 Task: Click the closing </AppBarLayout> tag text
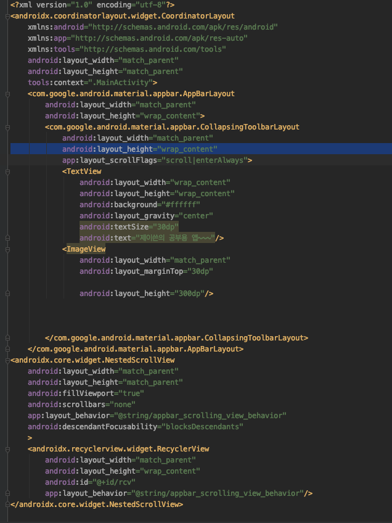[136, 349]
